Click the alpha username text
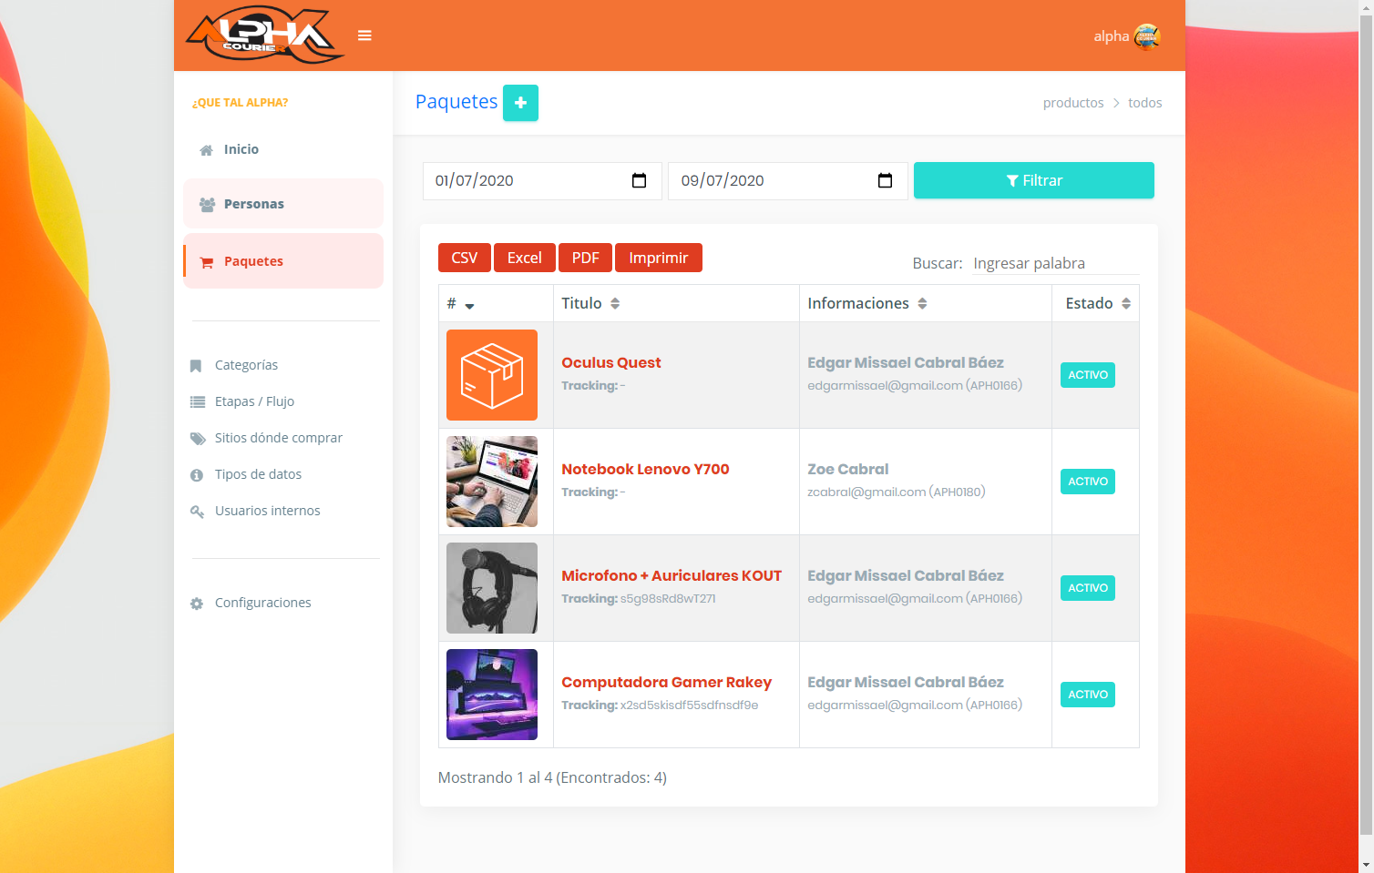The height and width of the screenshot is (873, 1374). [1112, 36]
